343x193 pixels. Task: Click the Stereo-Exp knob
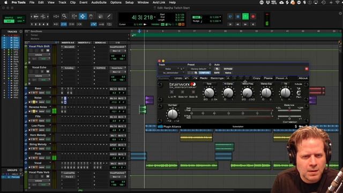coord(266,93)
